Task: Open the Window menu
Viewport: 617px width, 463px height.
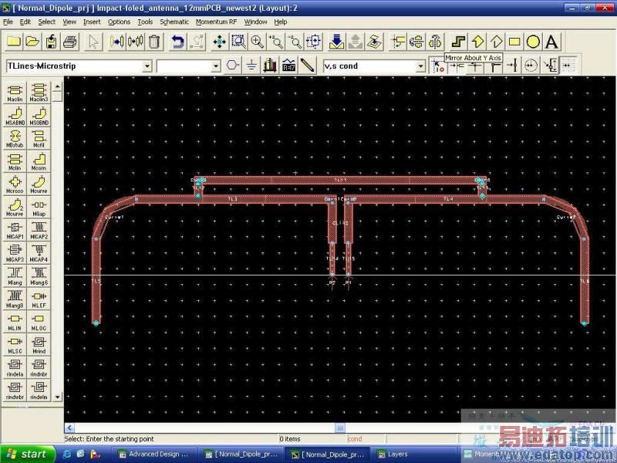Action: 255,22
